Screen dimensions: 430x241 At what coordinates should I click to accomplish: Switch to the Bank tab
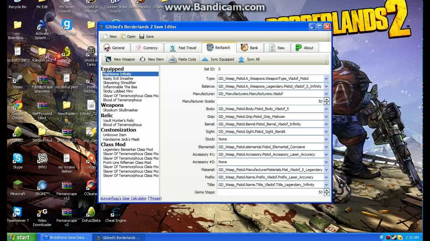click(x=250, y=48)
